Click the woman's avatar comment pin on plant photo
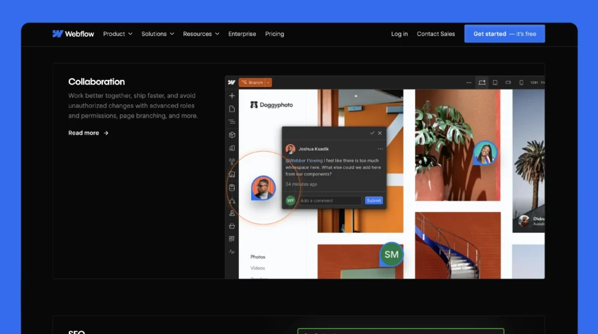This screenshot has height=334, width=598. click(485, 153)
